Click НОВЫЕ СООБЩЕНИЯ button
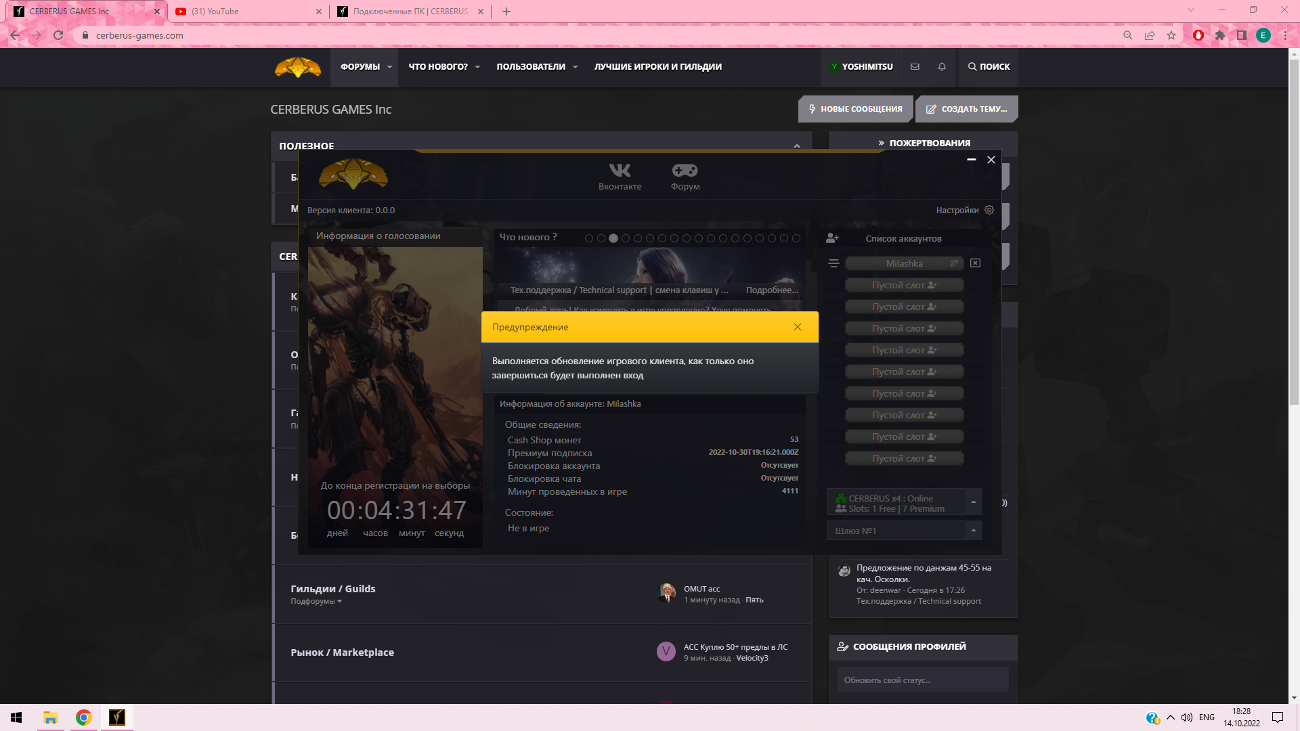Screen dimensions: 1300x731 (855, 109)
